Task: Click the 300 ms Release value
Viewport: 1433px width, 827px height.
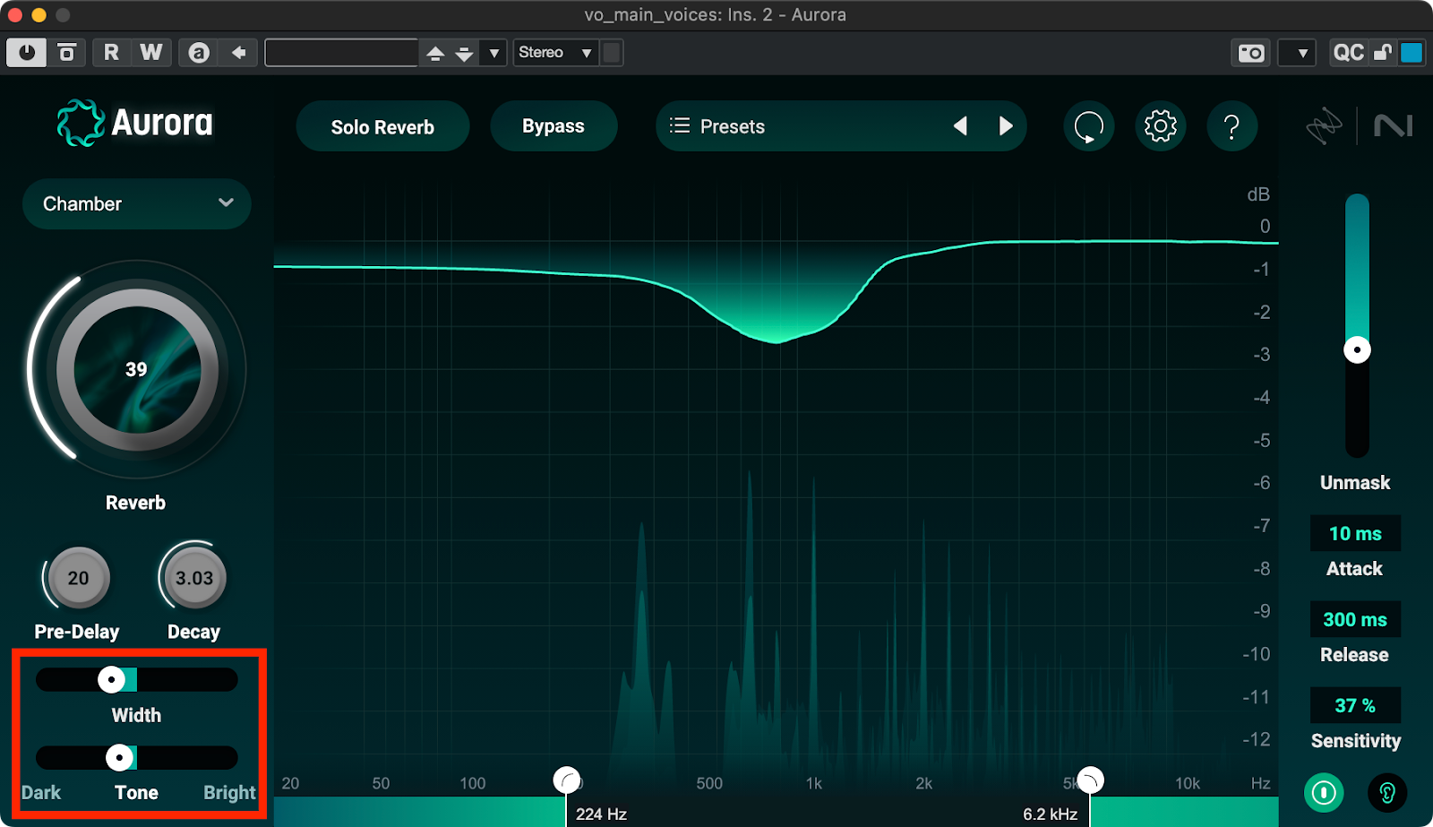Action: pos(1355,620)
